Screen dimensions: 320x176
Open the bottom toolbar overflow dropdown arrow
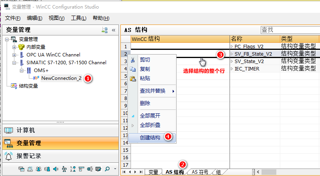pyautogui.click(x=115, y=169)
